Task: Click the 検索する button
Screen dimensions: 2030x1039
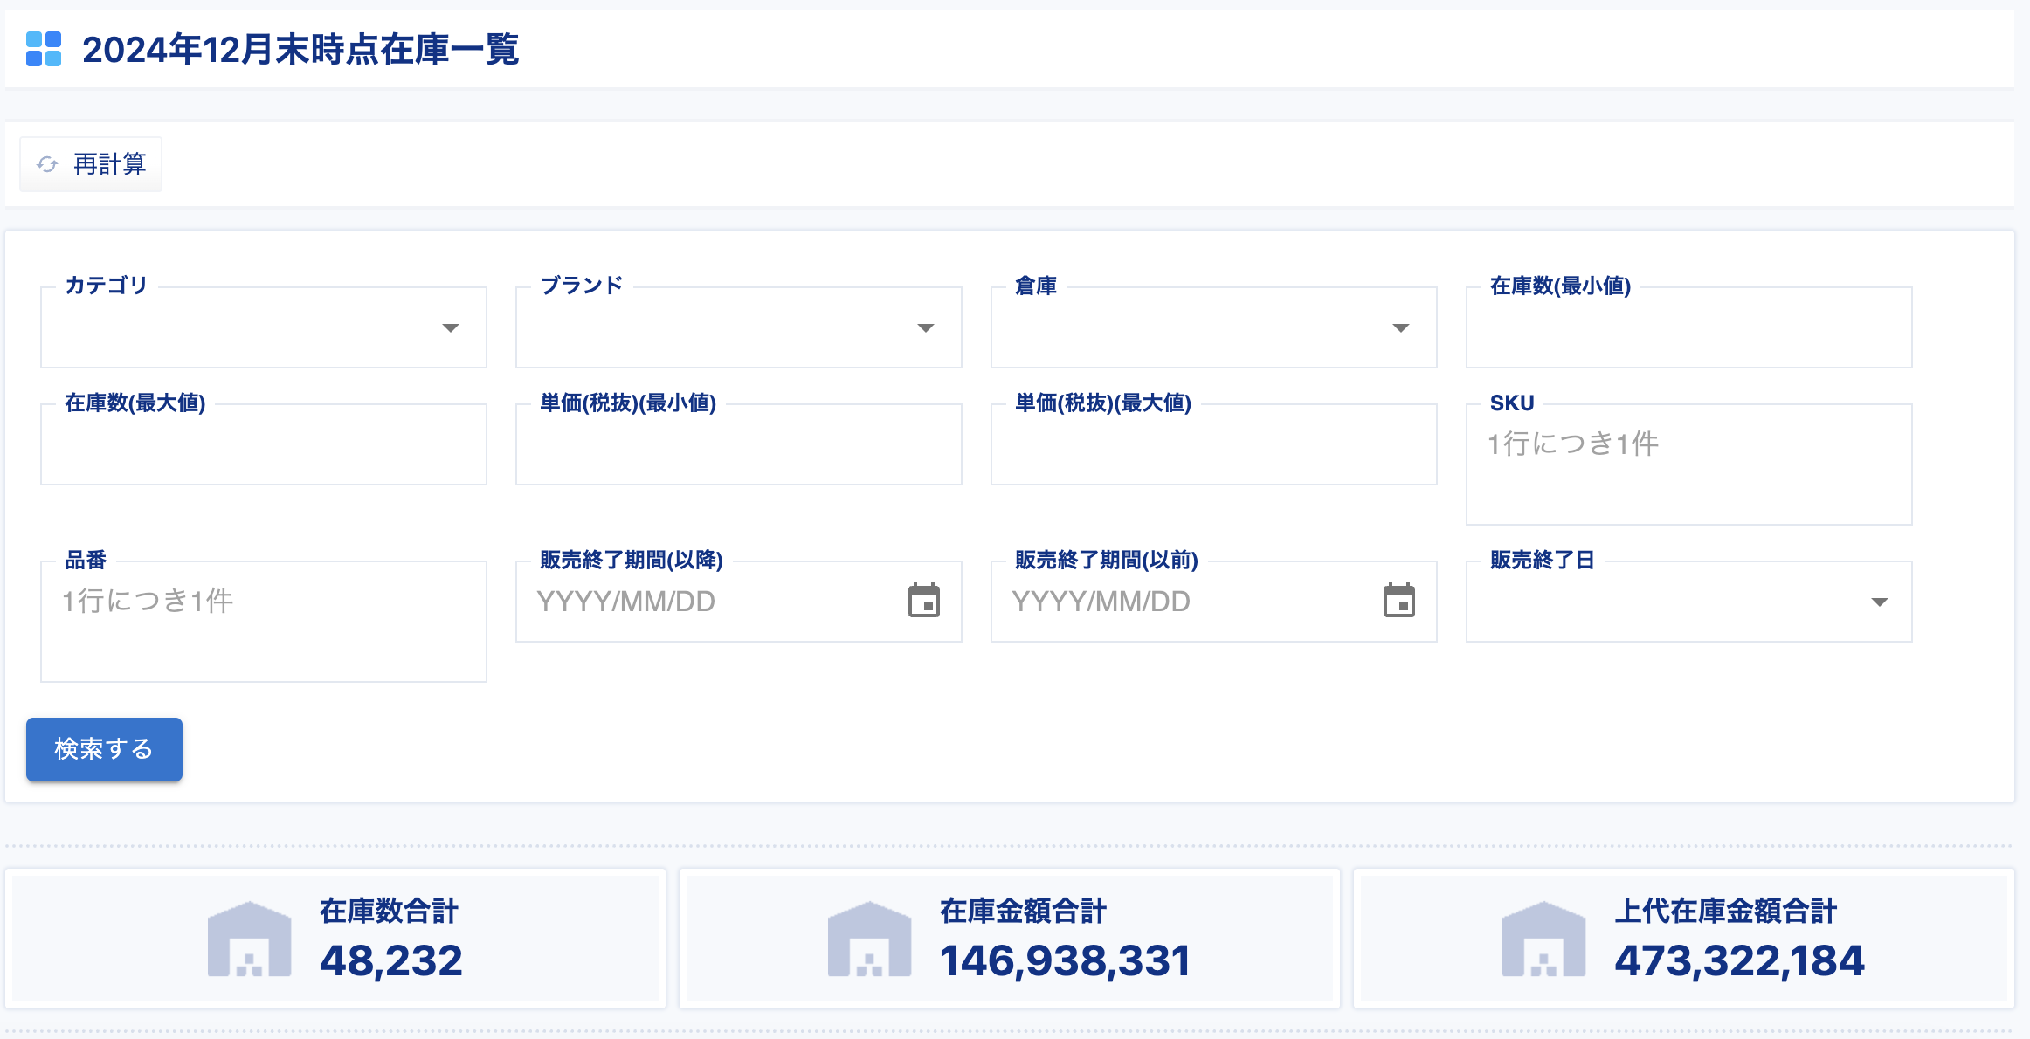Action: (104, 749)
